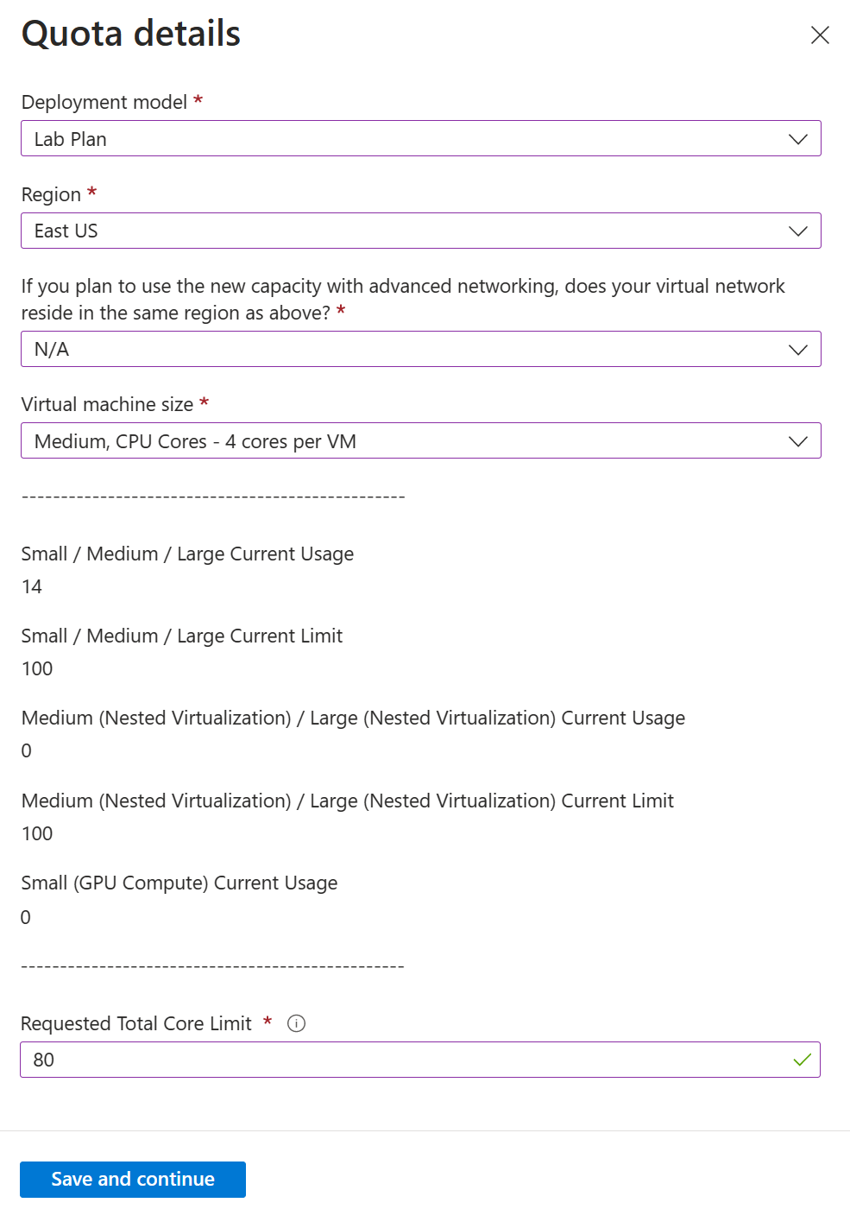Select the Requested Total Core Limit input showing 80
850x1228 pixels.
pyautogui.click(x=345, y=1060)
